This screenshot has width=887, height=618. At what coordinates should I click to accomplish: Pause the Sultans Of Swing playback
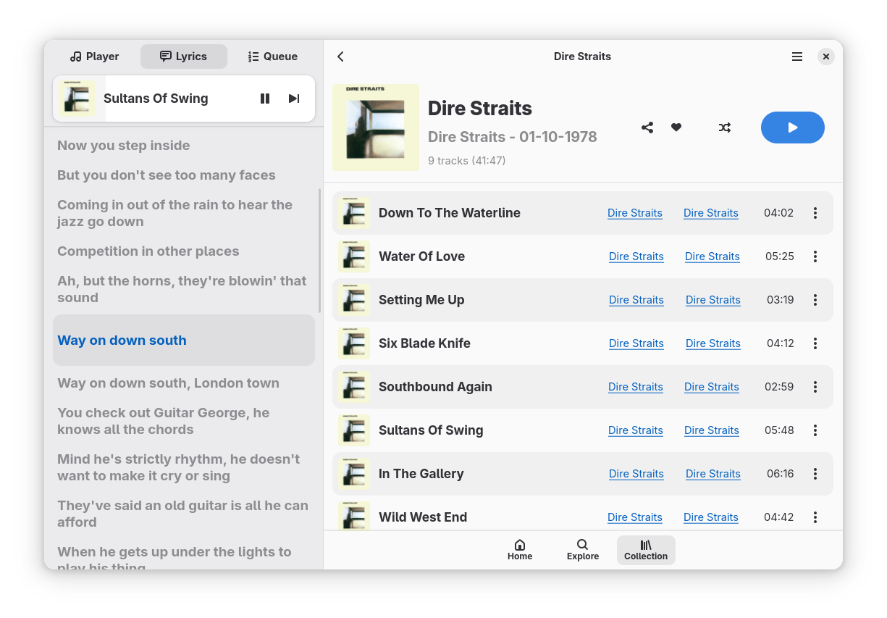(265, 99)
